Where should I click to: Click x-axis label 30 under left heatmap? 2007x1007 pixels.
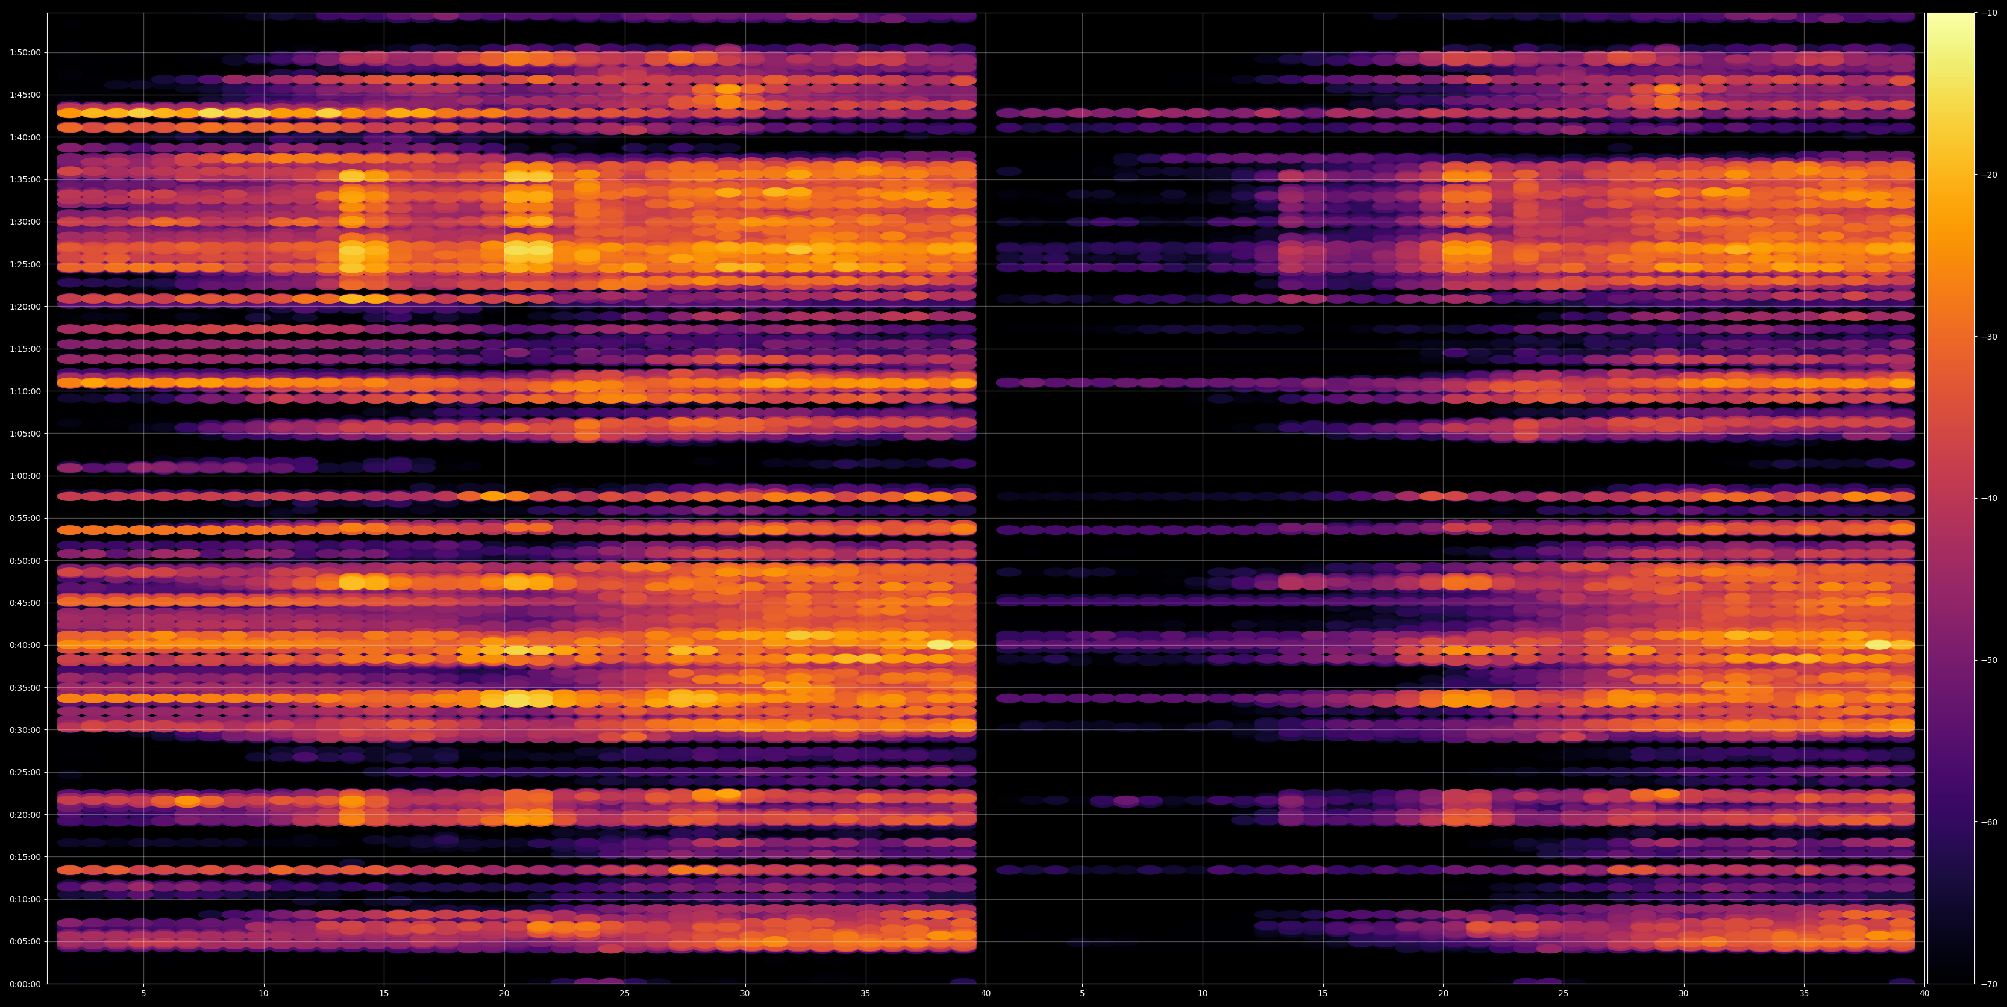click(745, 994)
